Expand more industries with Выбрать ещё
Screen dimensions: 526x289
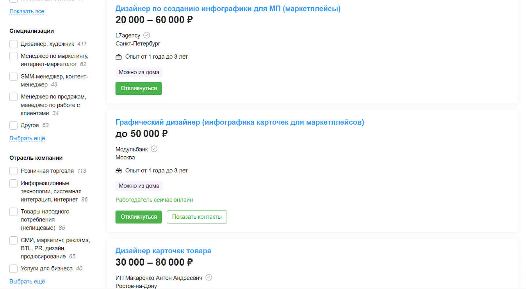point(27,281)
